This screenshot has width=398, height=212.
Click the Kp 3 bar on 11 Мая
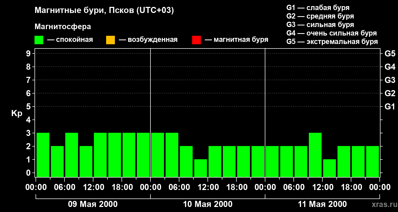315,155
